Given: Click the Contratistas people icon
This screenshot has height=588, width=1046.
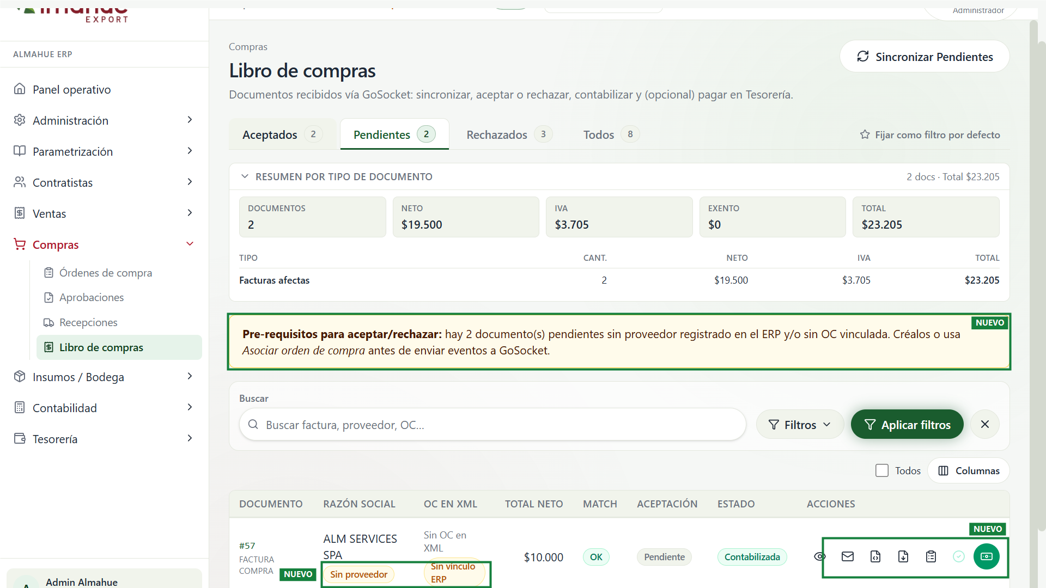Looking at the screenshot, I should pos(20,182).
